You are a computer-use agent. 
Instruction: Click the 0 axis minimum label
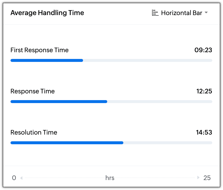14,178
